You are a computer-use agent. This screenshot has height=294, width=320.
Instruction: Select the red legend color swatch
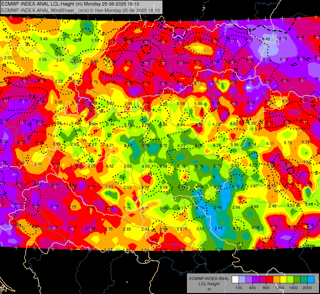click(270, 280)
